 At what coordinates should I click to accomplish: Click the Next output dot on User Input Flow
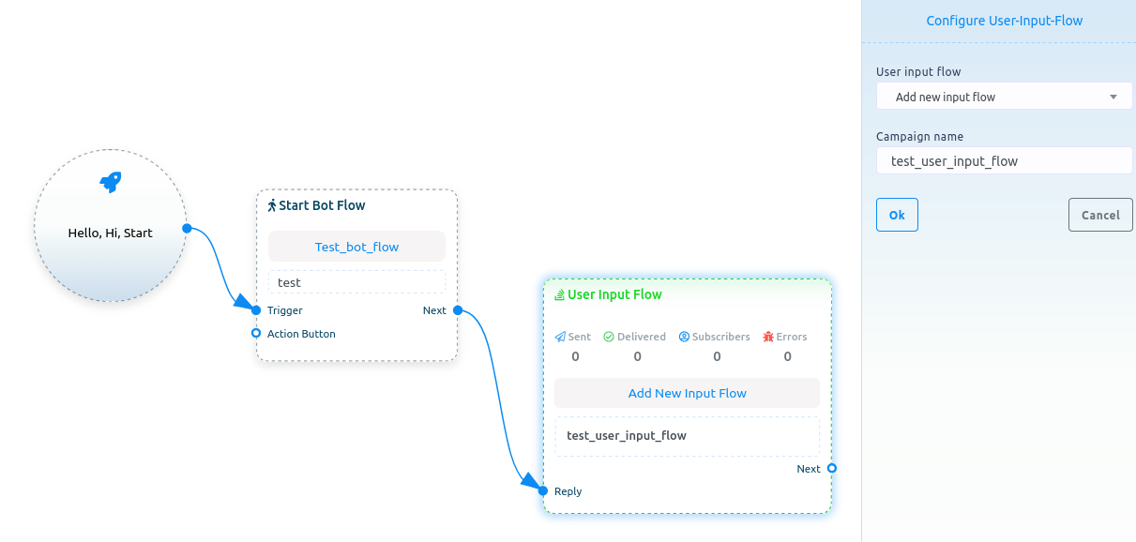pos(831,468)
